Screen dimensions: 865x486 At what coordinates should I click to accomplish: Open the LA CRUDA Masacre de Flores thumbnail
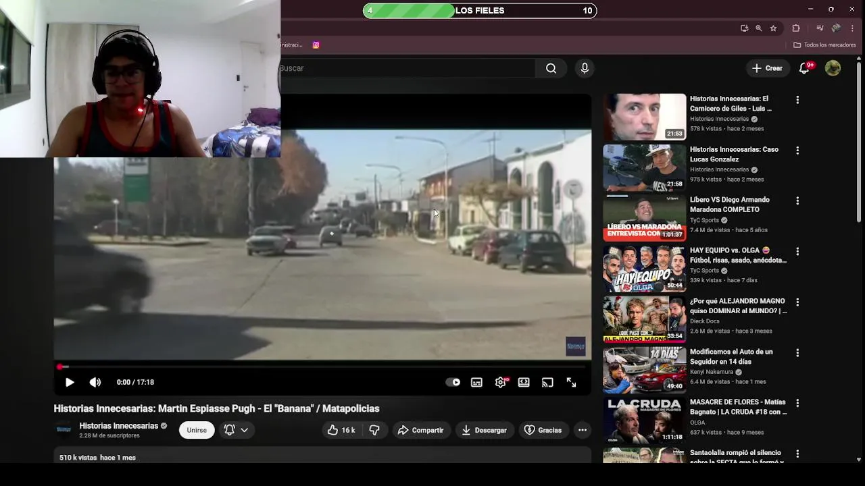(644, 421)
